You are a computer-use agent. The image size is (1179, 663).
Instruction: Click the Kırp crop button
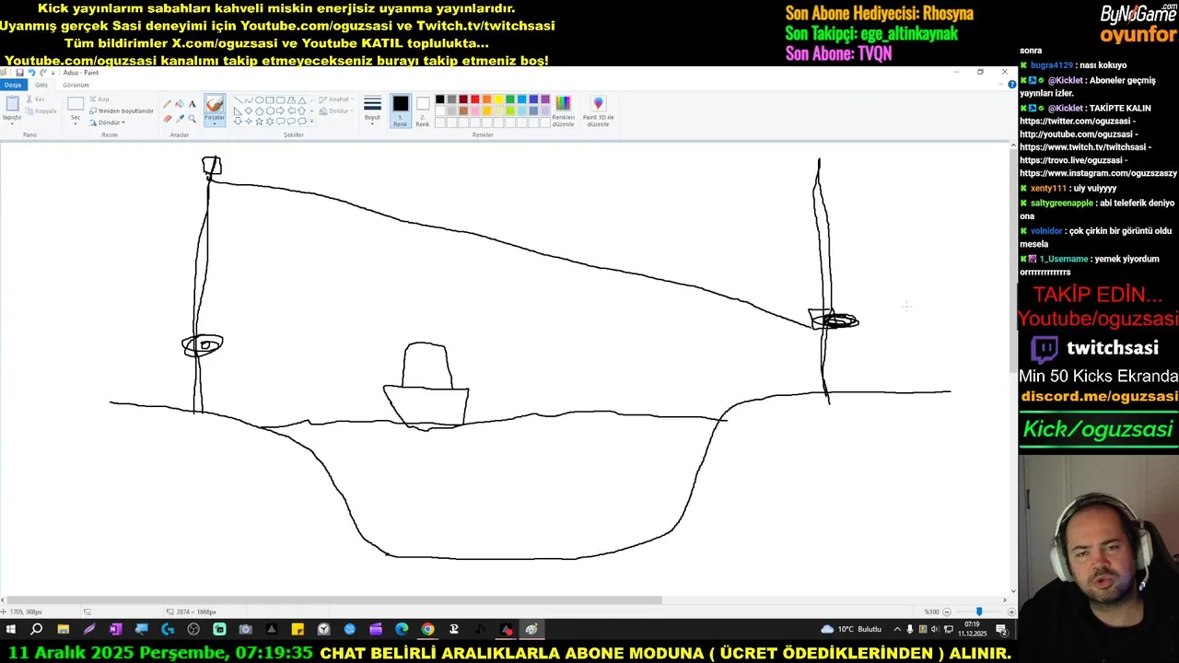pyautogui.click(x=99, y=99)
